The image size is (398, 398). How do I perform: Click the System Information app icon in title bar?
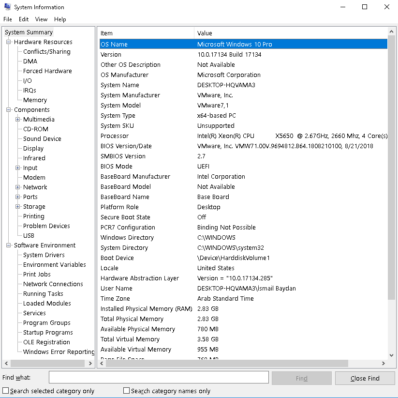(x=8, y=7)
